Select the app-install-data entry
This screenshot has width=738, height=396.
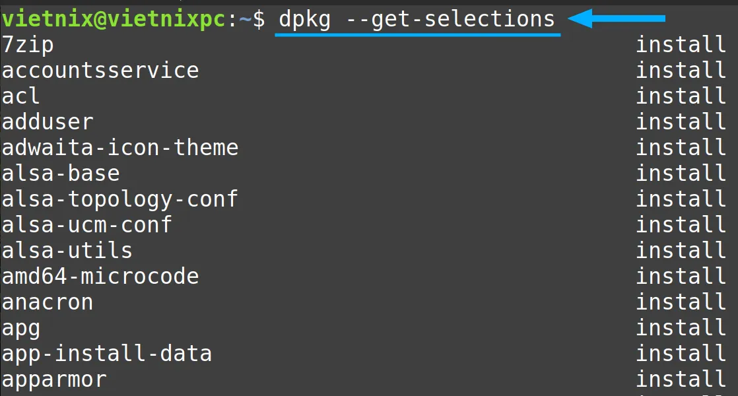tap(107, 354)
